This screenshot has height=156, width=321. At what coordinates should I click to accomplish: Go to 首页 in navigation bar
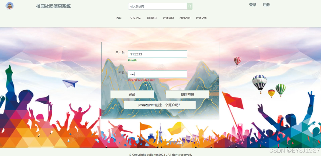(x=119, y=18)
